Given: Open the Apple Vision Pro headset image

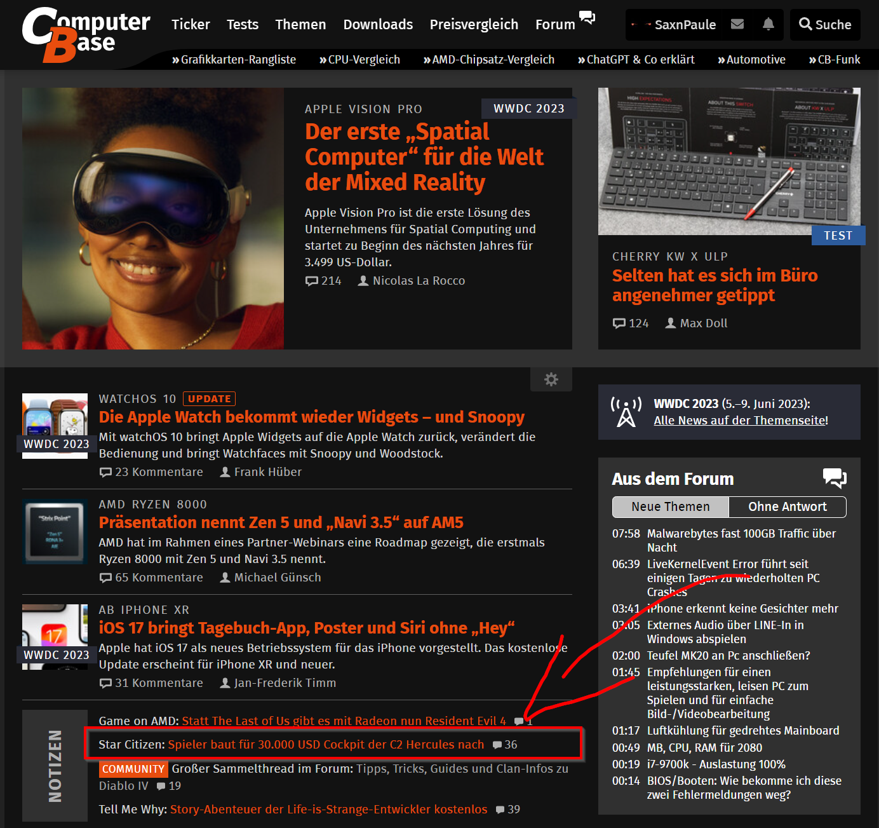Looking at the screenshot, I should click(153, 219).
